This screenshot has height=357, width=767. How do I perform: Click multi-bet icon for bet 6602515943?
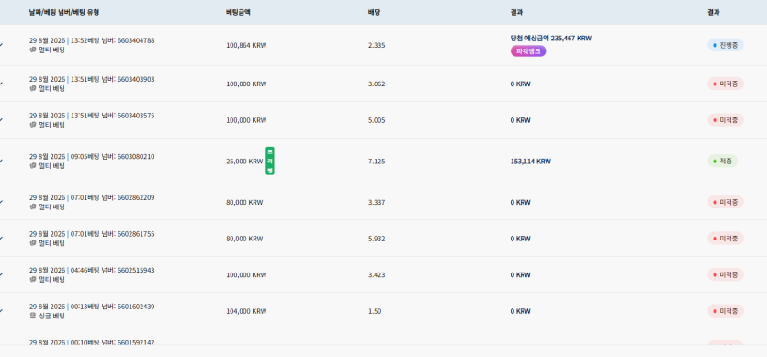(33, 279)
